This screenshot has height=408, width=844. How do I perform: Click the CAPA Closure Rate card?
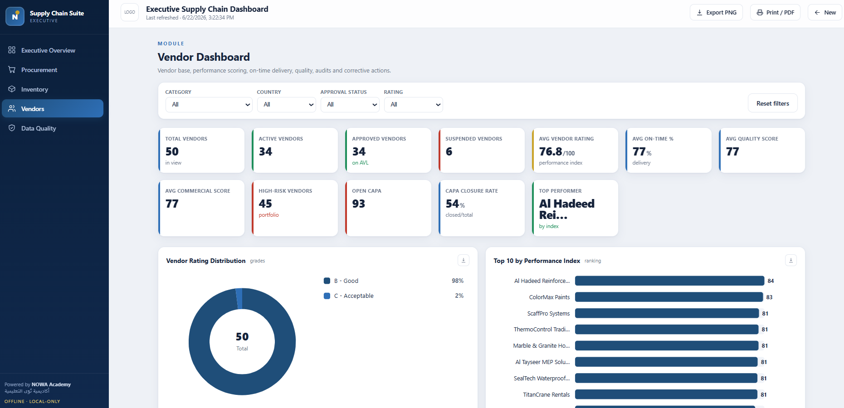click(x=482, y=208)
